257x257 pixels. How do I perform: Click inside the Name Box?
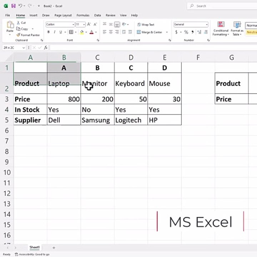(x=12, y=47)
